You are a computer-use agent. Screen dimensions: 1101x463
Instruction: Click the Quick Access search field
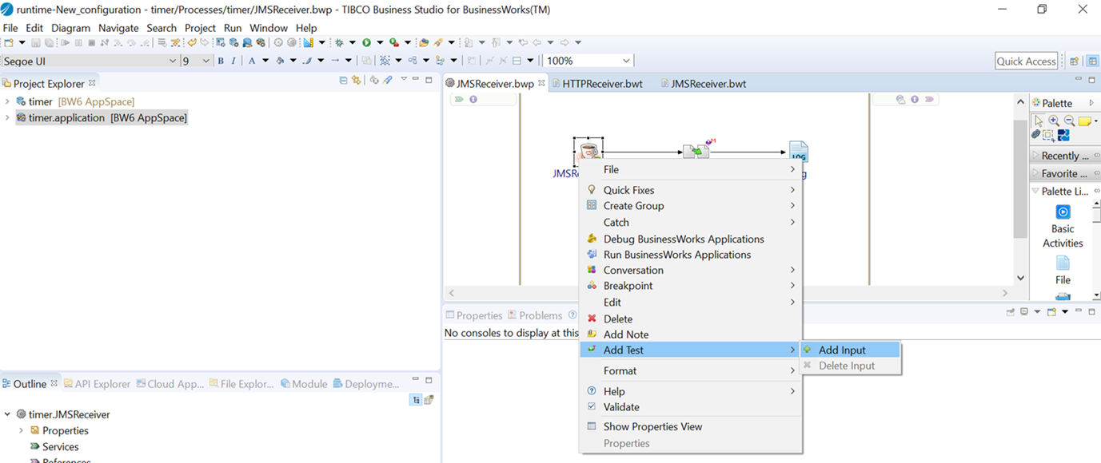[x=1026, y=61]
